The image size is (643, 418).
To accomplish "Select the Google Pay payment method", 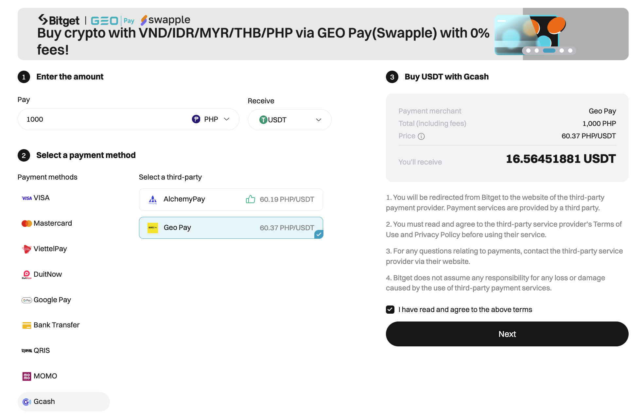I will click(x=53, y=300).
